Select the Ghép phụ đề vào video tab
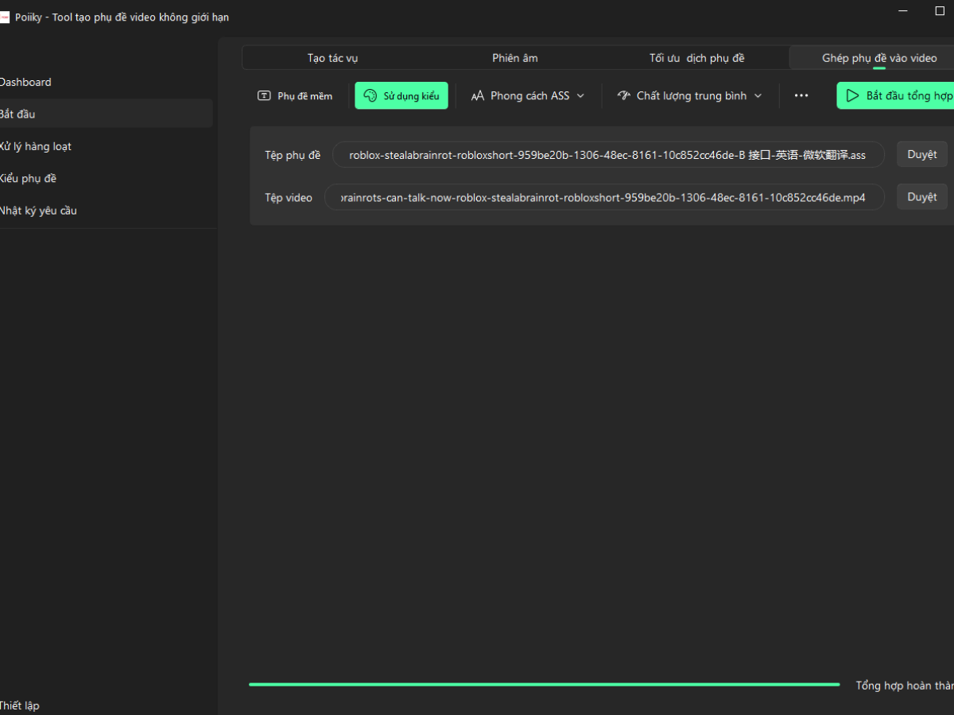 [878, 58]
